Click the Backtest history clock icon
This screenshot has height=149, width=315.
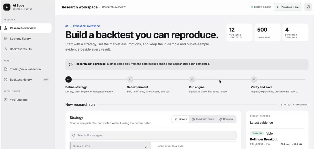(x=6, y=80)
